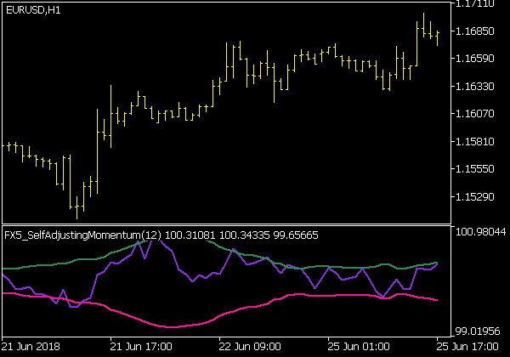Click the 21 Jun 2018 date label
Viewport: 510px width, 357px height.
click(31, 347)
